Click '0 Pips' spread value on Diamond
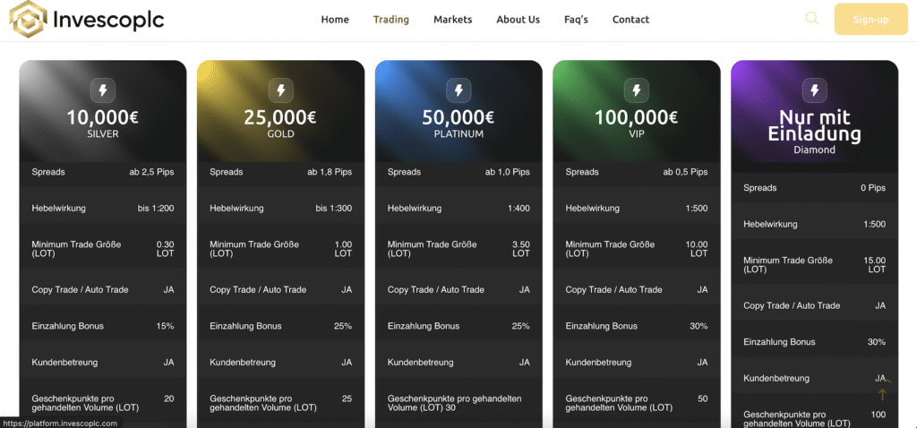The width and height of the screenshot is (917, 428). coord(873,188)
